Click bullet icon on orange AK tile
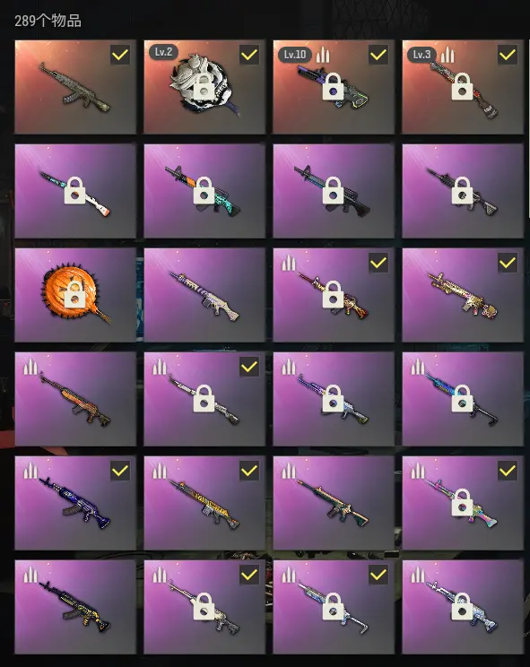Viewport: 530px width, 667px height. pyautogui.click(x=30, y=367)
